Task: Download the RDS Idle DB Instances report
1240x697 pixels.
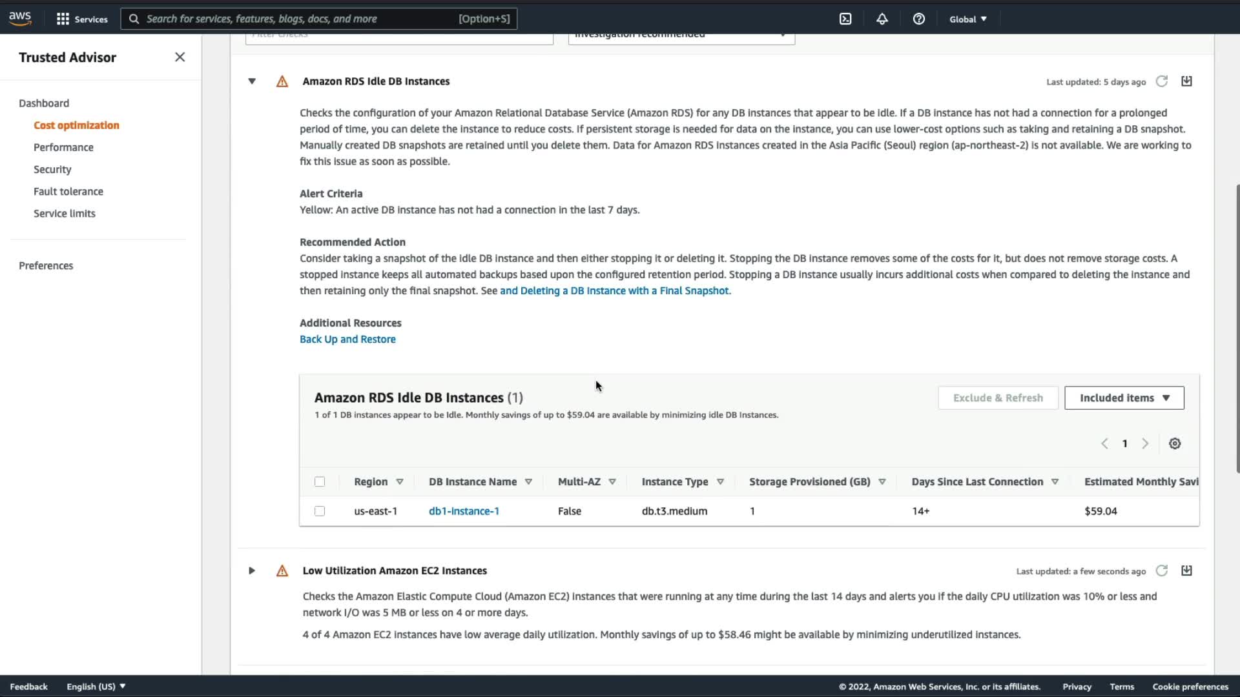Action: (x=1186, y=81)
